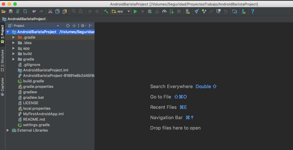Run app with green play button
This screenshot has width=293, height=150.
click(x=136, y=11)
